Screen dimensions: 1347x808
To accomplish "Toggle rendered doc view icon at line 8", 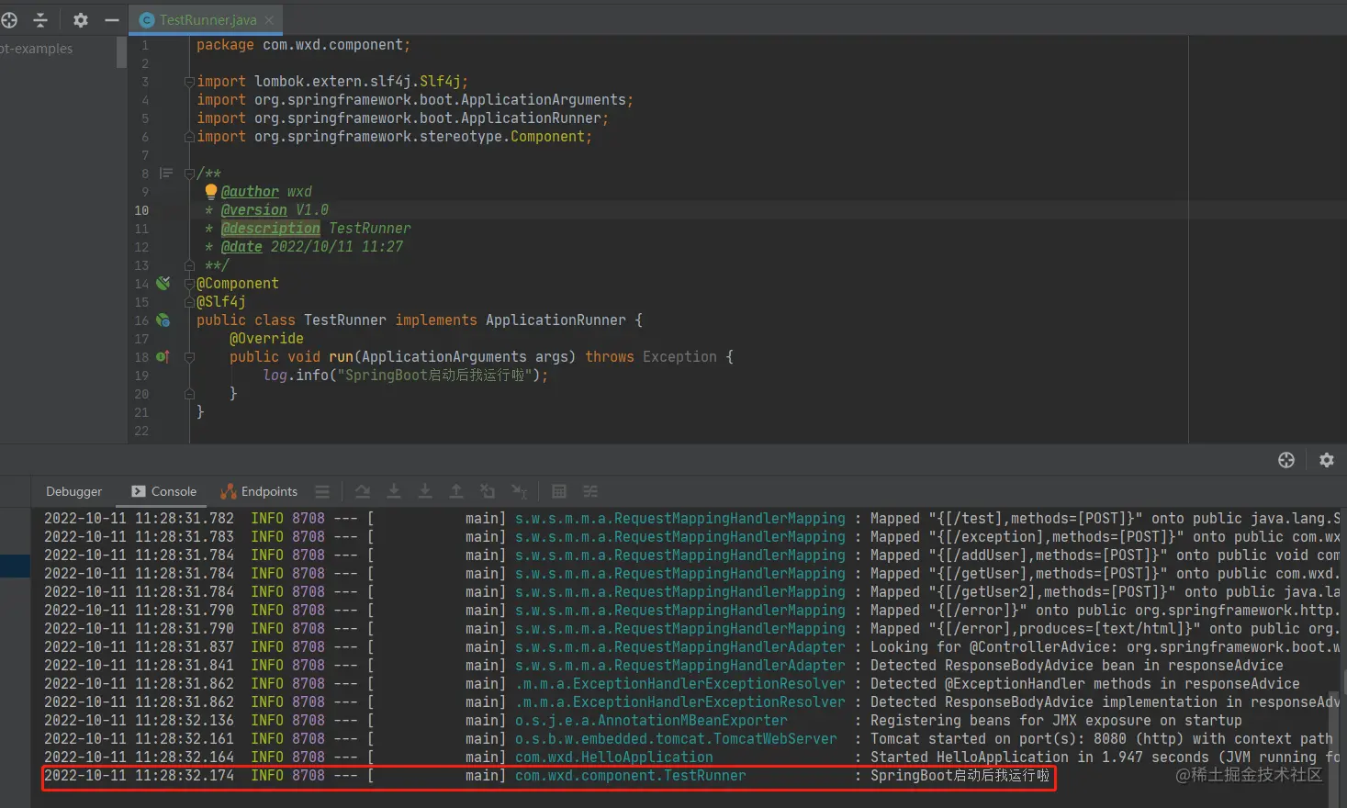I will tap(165, 173).
